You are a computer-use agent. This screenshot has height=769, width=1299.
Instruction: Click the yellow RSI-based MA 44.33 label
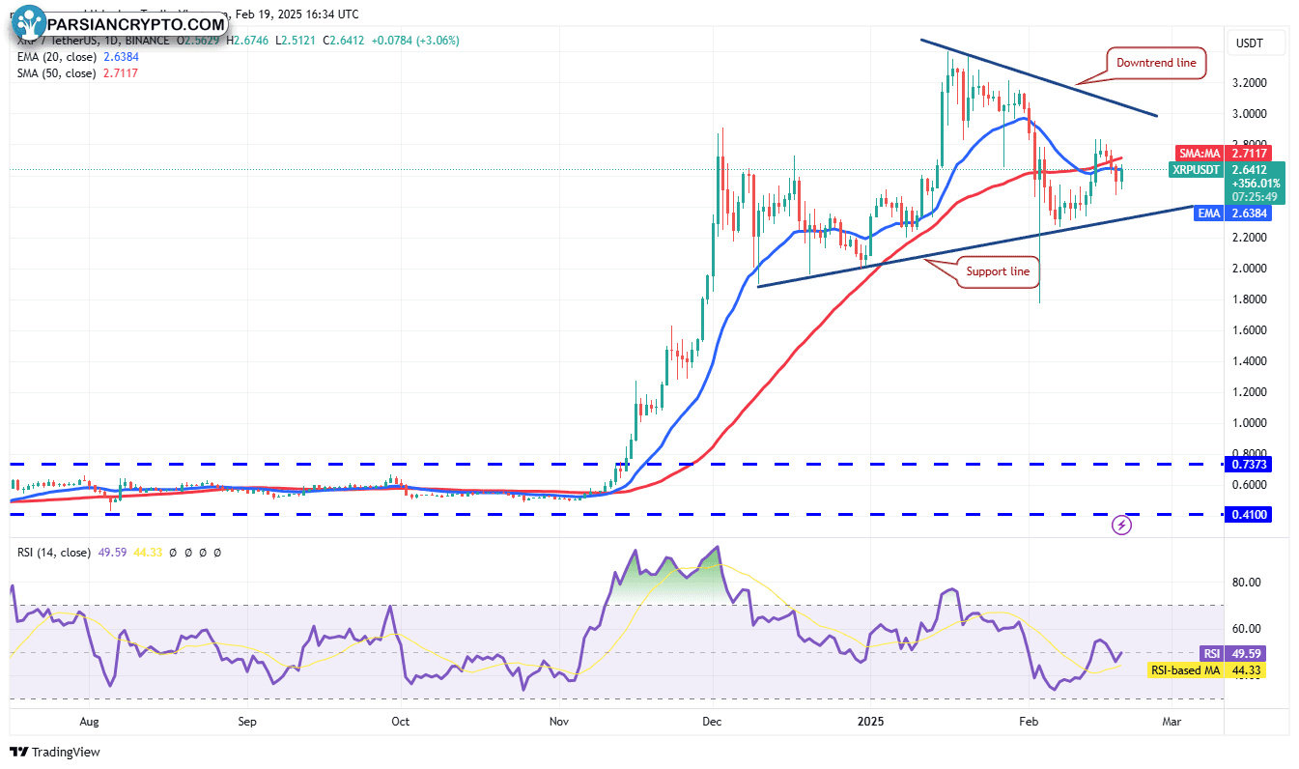point(1208,669)
